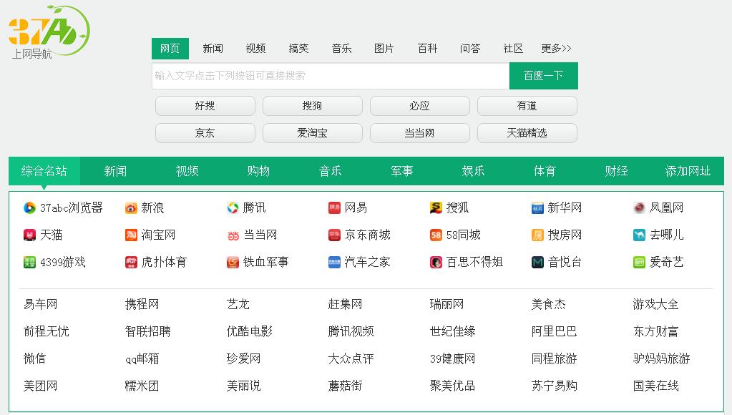This screenshot has width=732, height=415.
Task: Open the qq邮箱 link
Action: pos(142,358)
